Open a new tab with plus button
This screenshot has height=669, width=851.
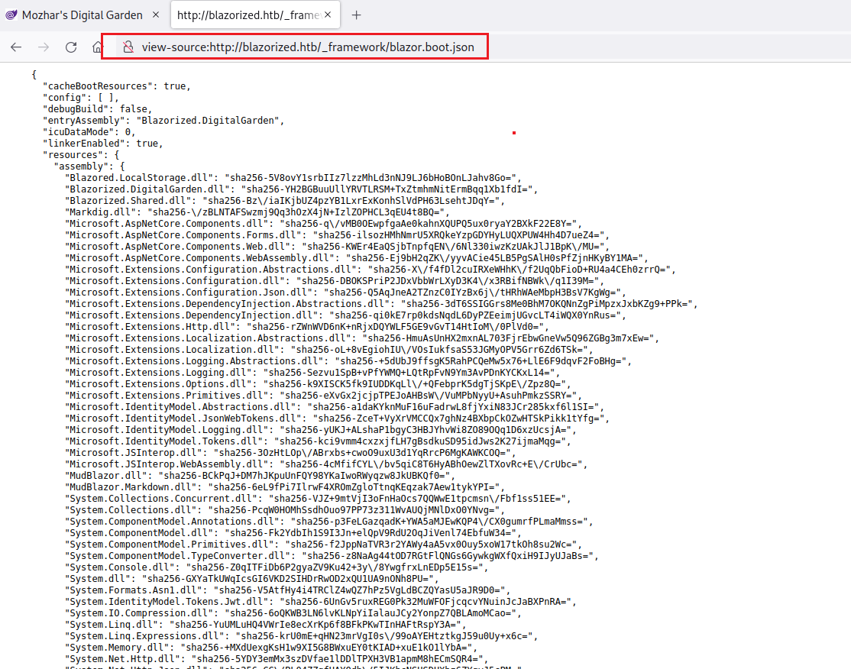(x=356, y=15)
